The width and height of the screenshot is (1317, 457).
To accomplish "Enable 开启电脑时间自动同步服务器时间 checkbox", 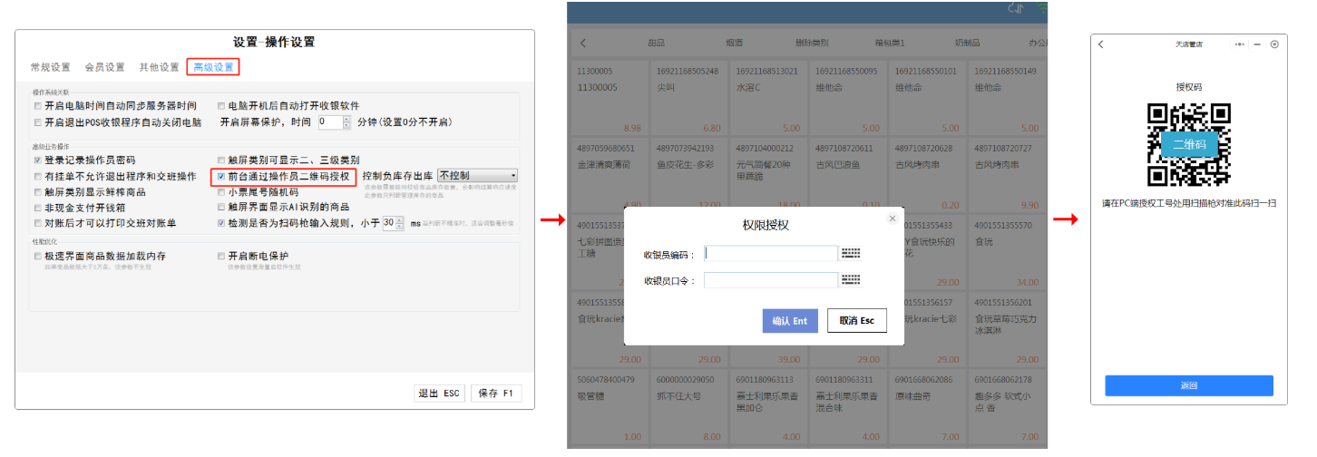I will click(x=38, y=106).
